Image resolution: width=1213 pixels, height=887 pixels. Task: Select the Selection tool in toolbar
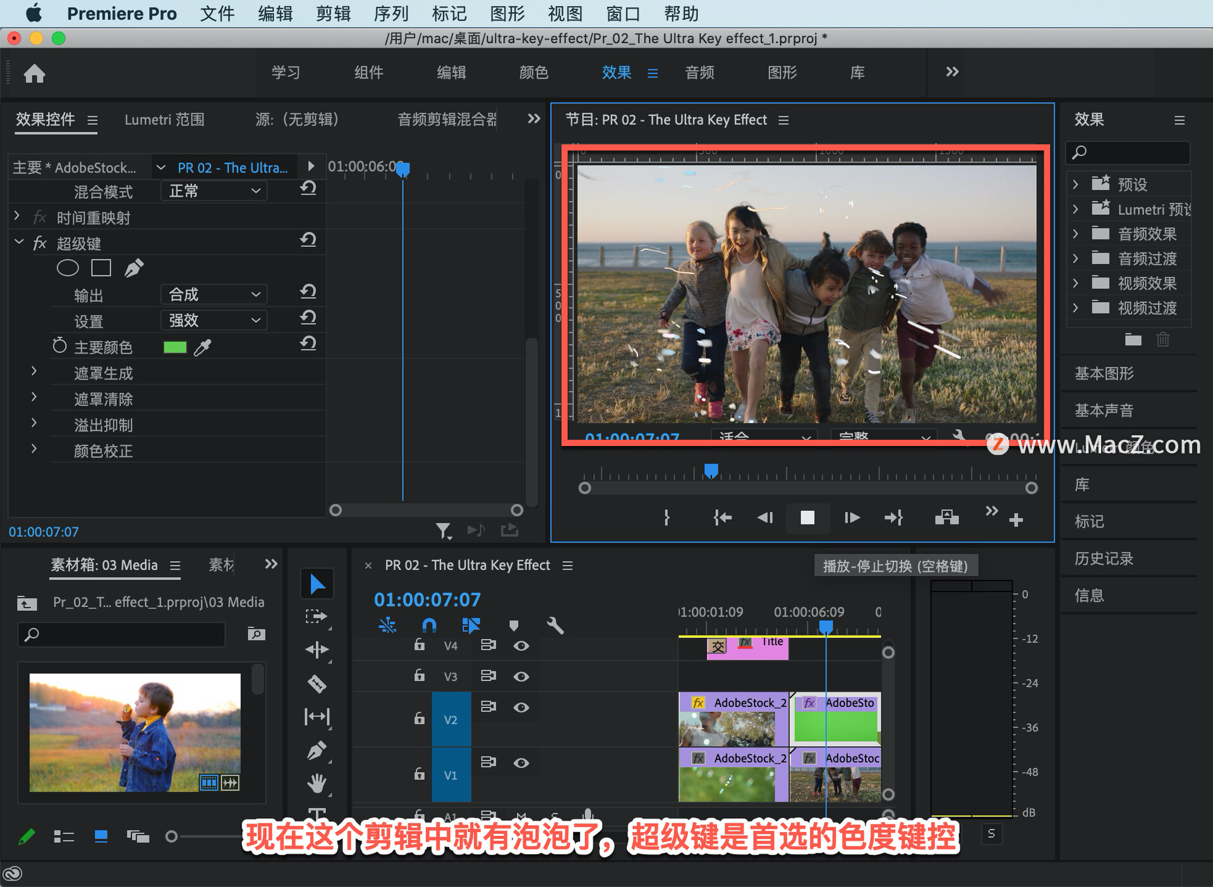coord(317,584)
